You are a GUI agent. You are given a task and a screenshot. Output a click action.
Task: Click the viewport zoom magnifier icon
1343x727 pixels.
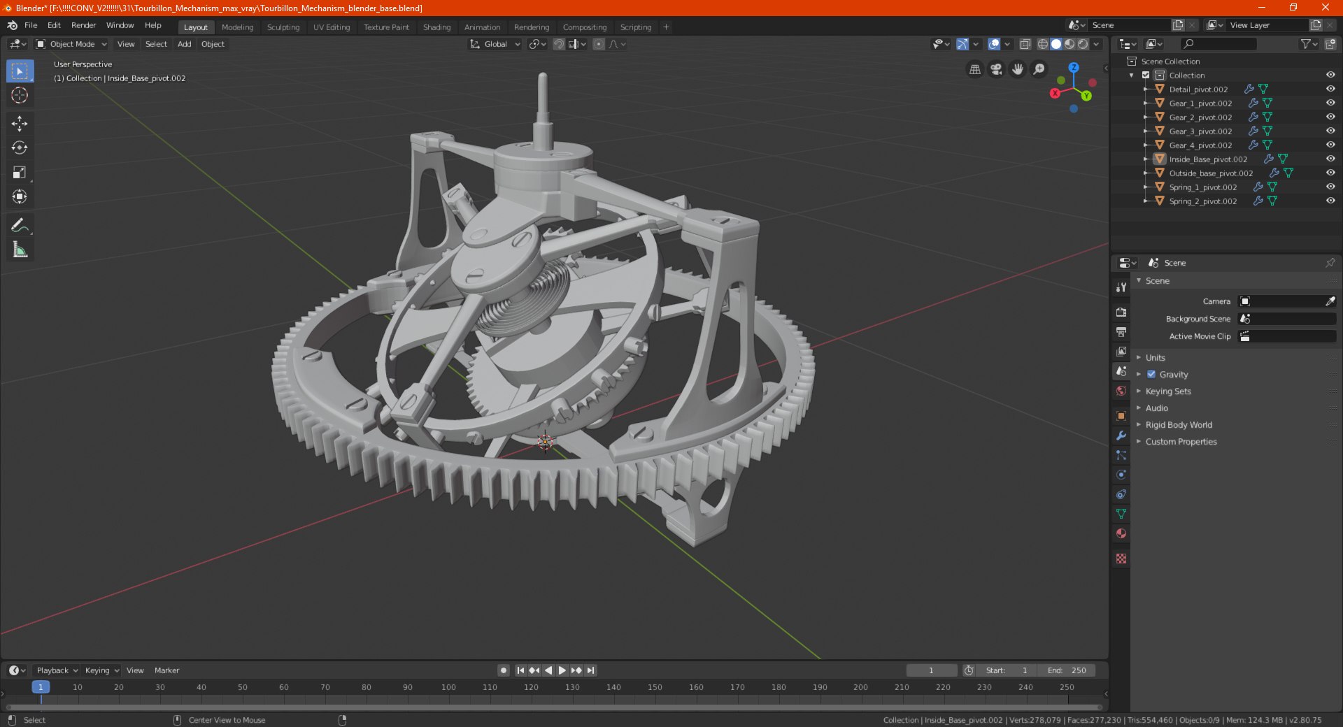(1039, 69)
